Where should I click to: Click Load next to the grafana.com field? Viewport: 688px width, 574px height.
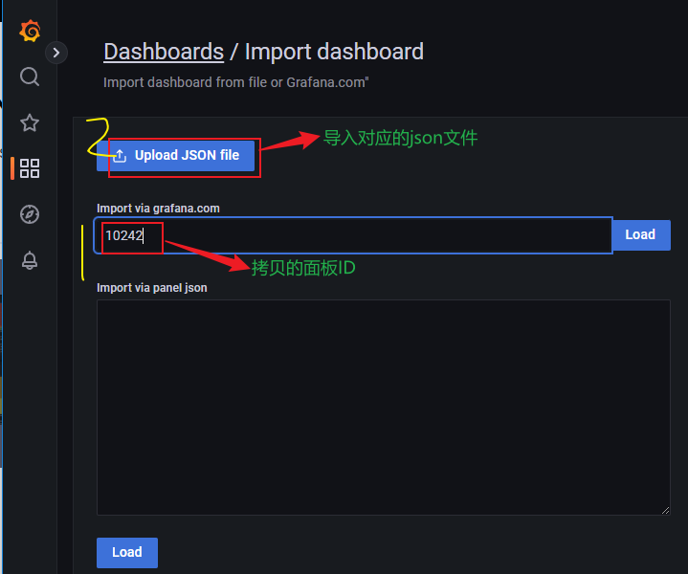pos(640,234)
